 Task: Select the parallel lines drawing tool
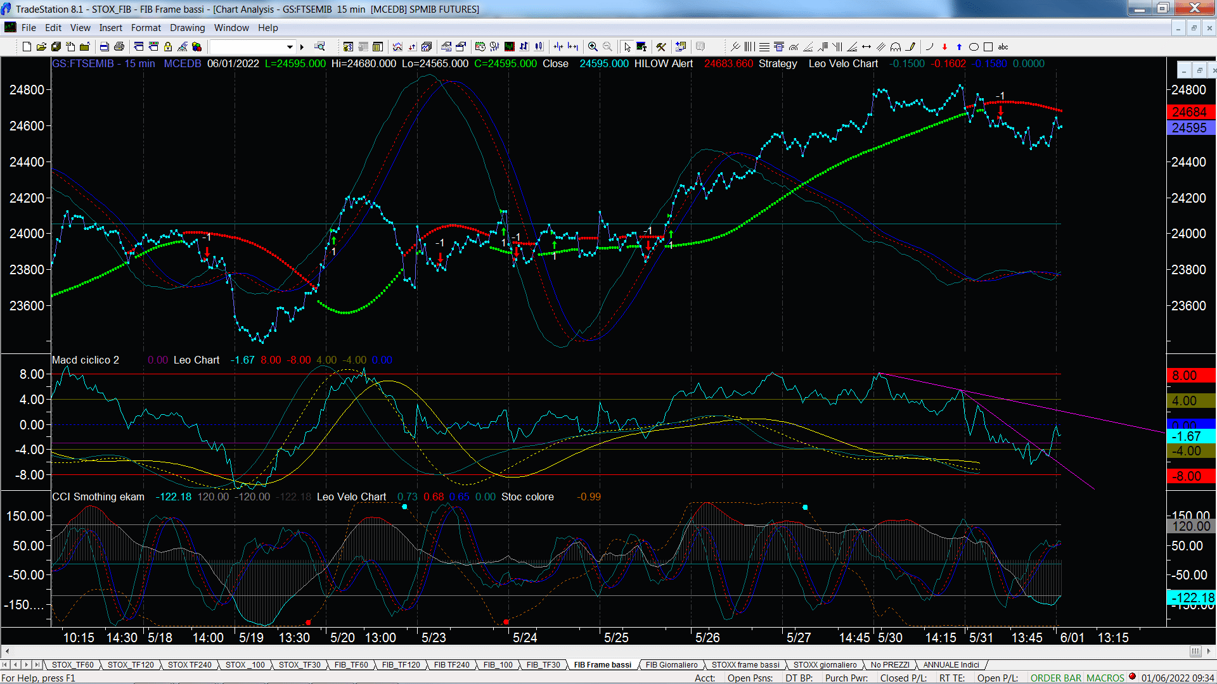click(881, 47)
